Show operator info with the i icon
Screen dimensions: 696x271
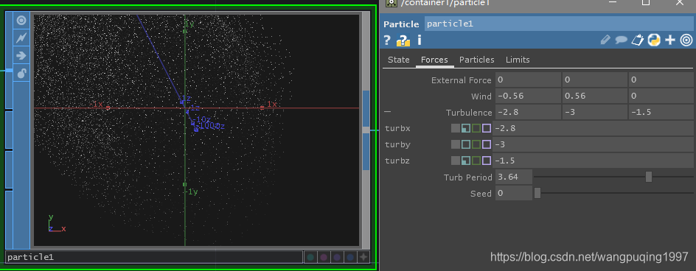419,41
